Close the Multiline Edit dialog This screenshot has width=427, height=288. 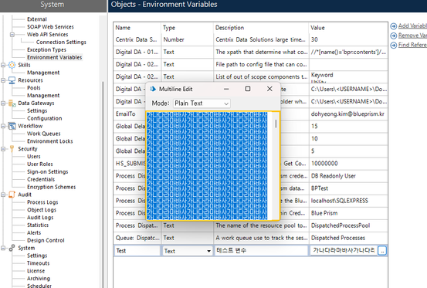[269, 89]
